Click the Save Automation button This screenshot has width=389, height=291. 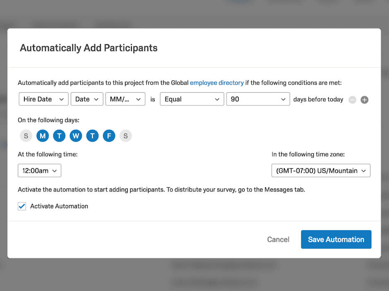click(336, 239)
